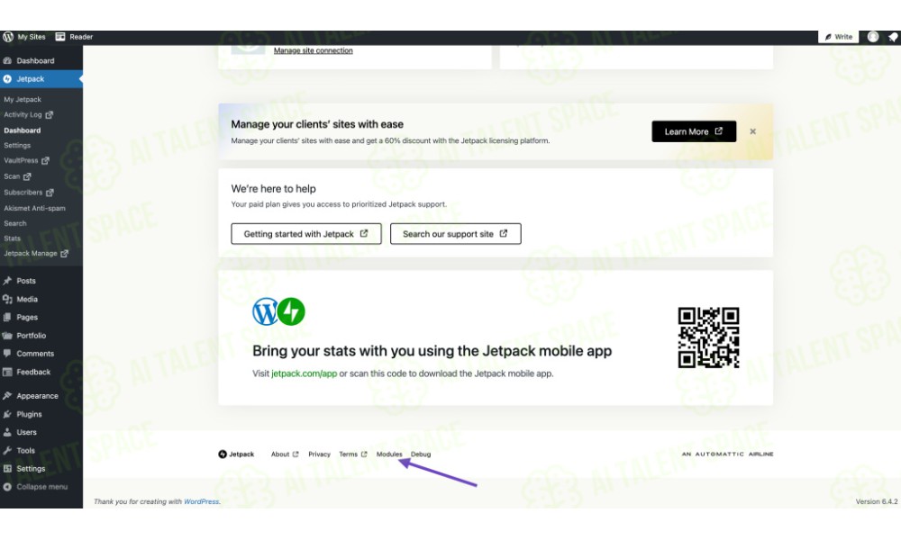Open the Reader link text
Screen dimensions: 901x540
tap(81, 37)
